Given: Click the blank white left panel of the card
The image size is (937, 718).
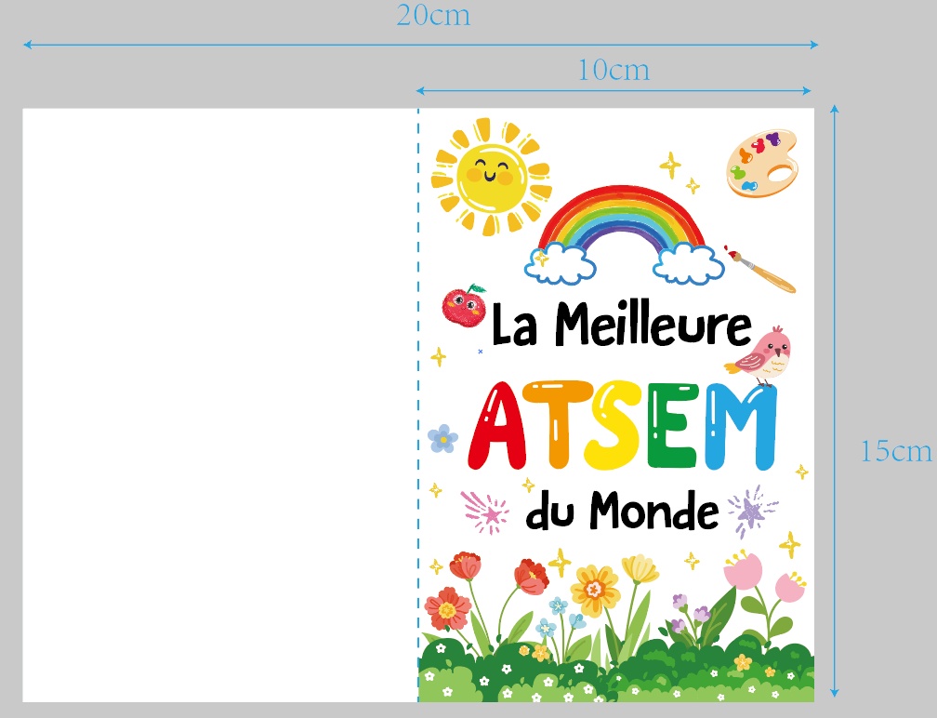Looking at the screenshot, I should (219, 405).
